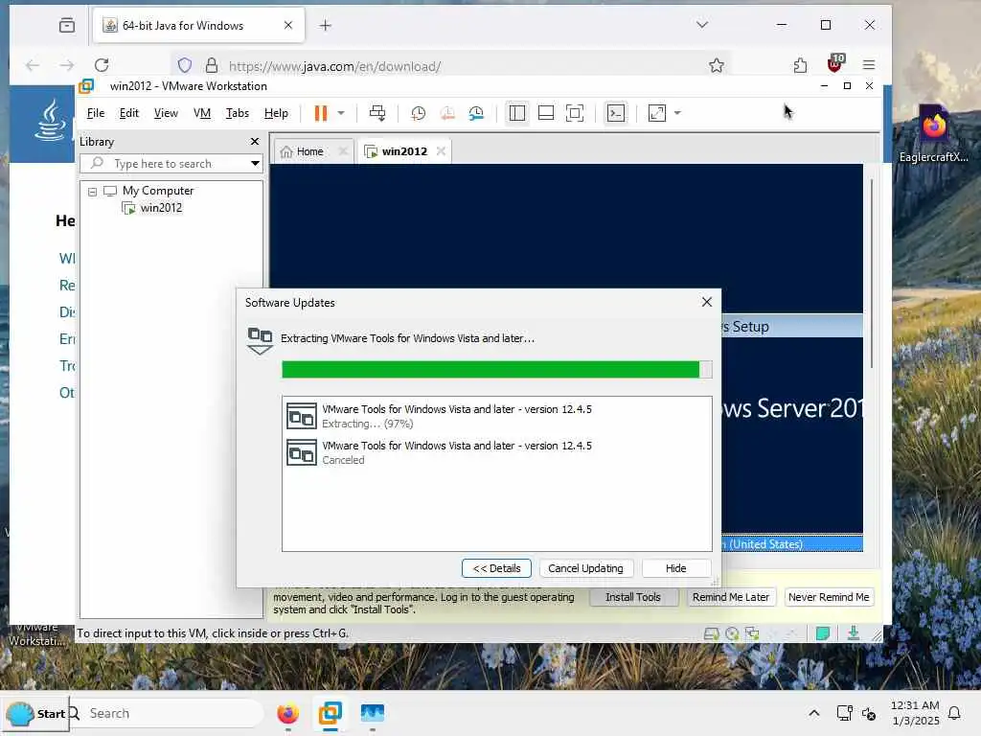Click the green message log status icon
The width and height of the screenshot is (981, 736).
[823, 634]
